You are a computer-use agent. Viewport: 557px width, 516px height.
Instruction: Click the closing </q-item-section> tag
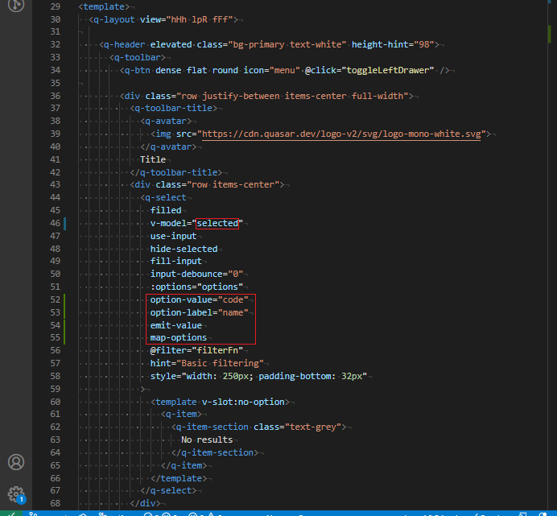pyautogui.click(x=215, y=452)
